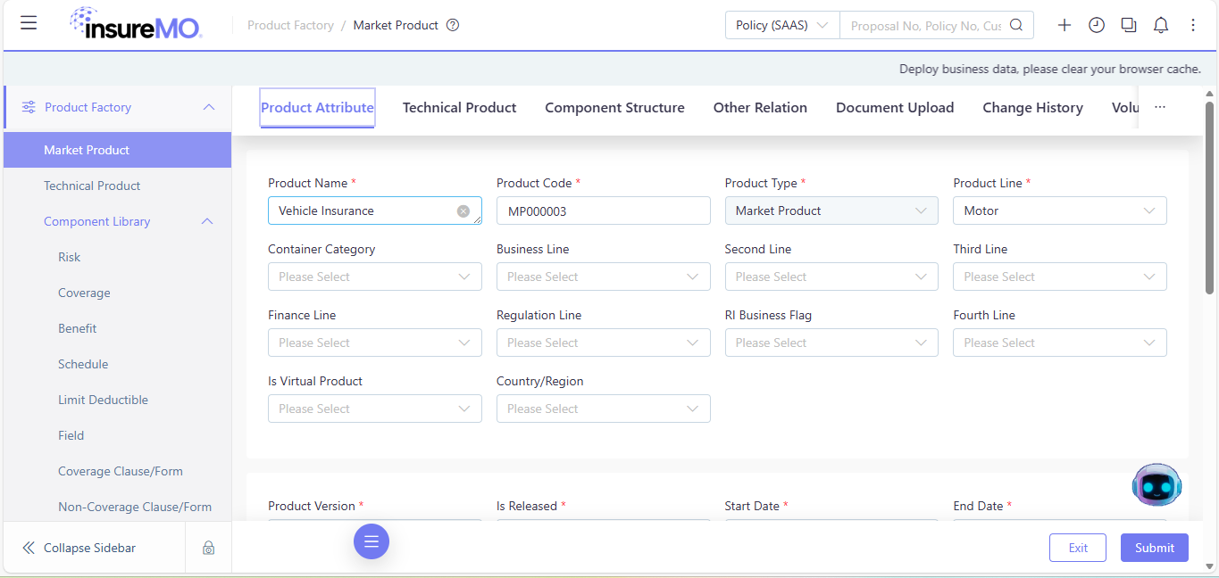Switch to the Change History tab
Image resolution: width=1219 pixels, height=578 pixels.
tap(1032, 107)
